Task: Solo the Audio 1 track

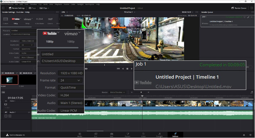Action: [x=6, y=116]
